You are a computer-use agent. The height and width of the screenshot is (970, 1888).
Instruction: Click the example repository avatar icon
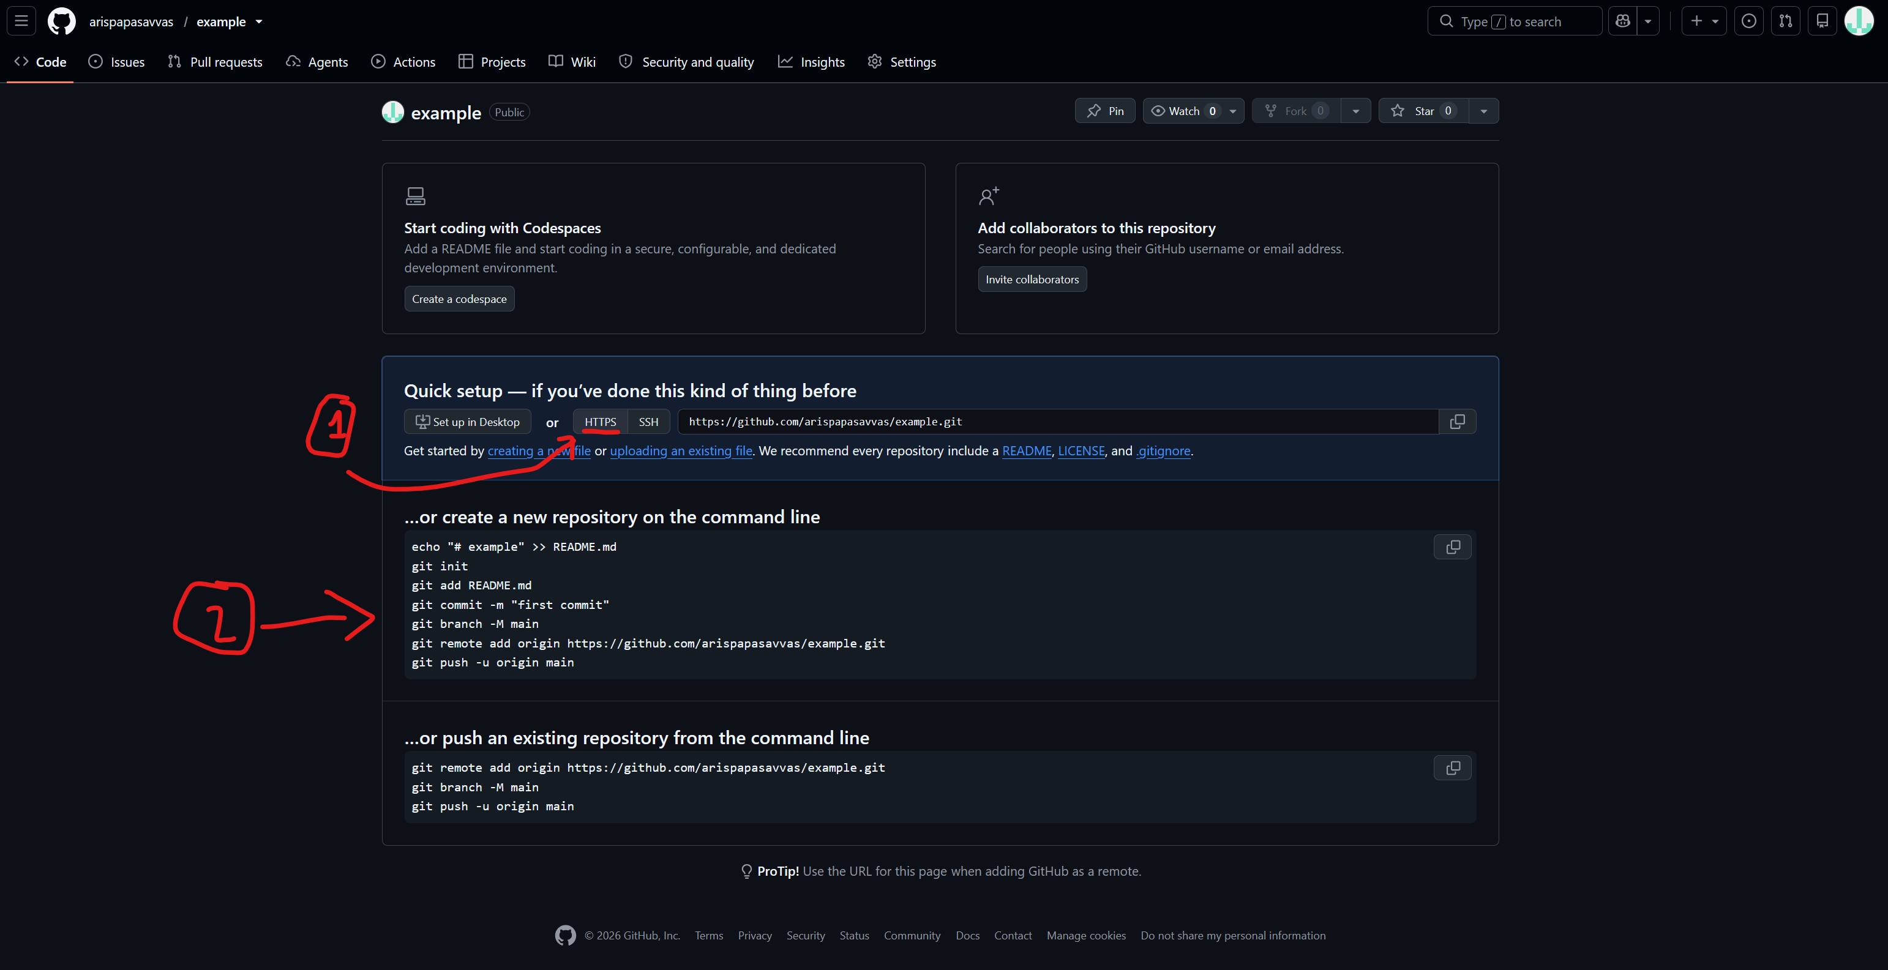[x=393, y=112]
